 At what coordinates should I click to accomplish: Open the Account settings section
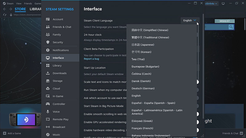(58, 19)
